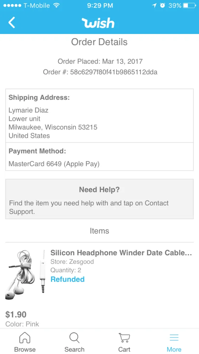Screen dimensions: 199x354
Task: Tap the Payment Method MasterCard 6649 row
Action: 100,157
